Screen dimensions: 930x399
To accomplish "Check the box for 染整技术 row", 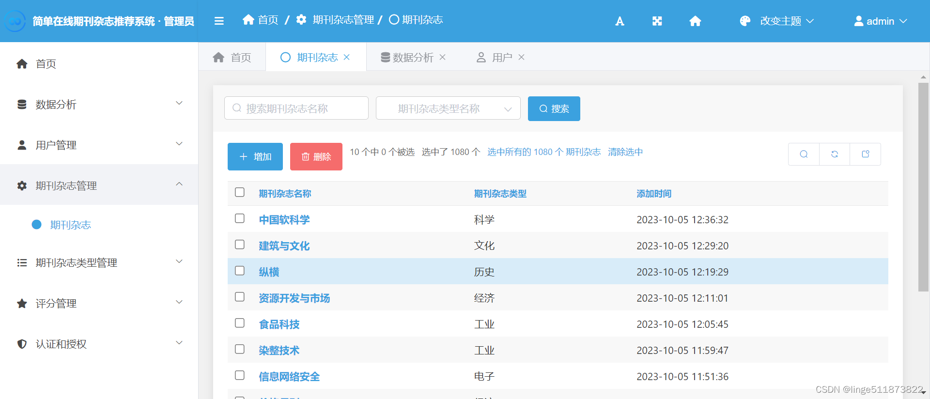I will pyautogui.click(x=240, y=349).
